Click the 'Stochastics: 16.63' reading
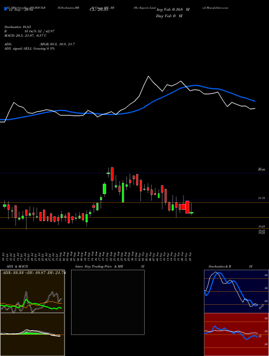The height and width of the screenshot is (356, 269). click(x=17, y=27)
